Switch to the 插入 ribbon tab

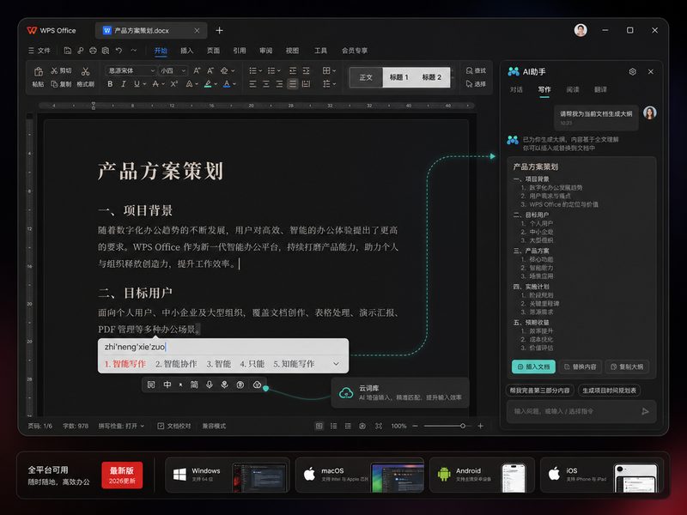pyautogui.click(x=186, y=51)
